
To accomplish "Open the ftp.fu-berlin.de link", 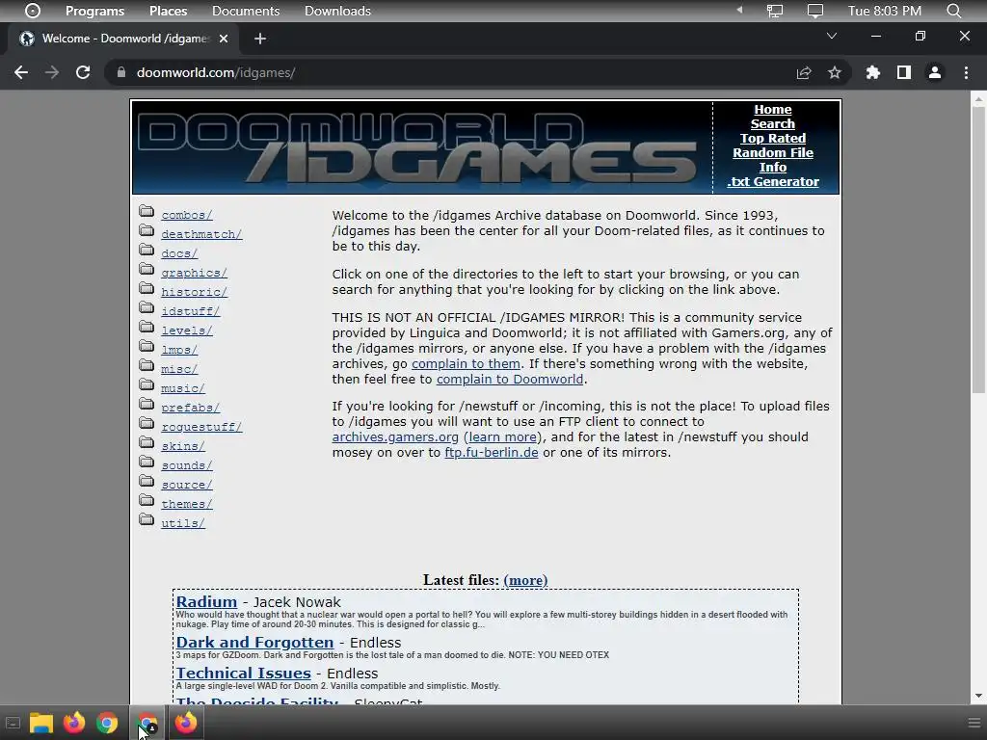I will pyautogui.click(x=491, y=453).
